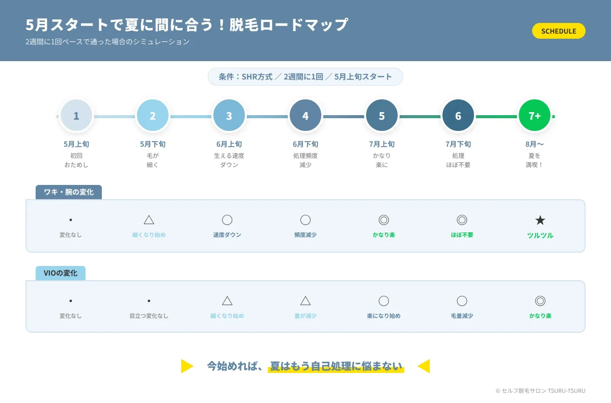
Task: Click the circle icon above 楽になり始め
Action: click(x=384, y=301)
